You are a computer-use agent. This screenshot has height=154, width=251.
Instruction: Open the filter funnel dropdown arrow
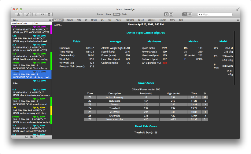point(200,15)
